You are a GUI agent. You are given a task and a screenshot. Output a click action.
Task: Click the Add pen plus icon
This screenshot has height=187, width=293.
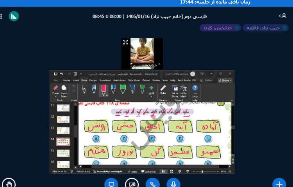coord(151,88)
